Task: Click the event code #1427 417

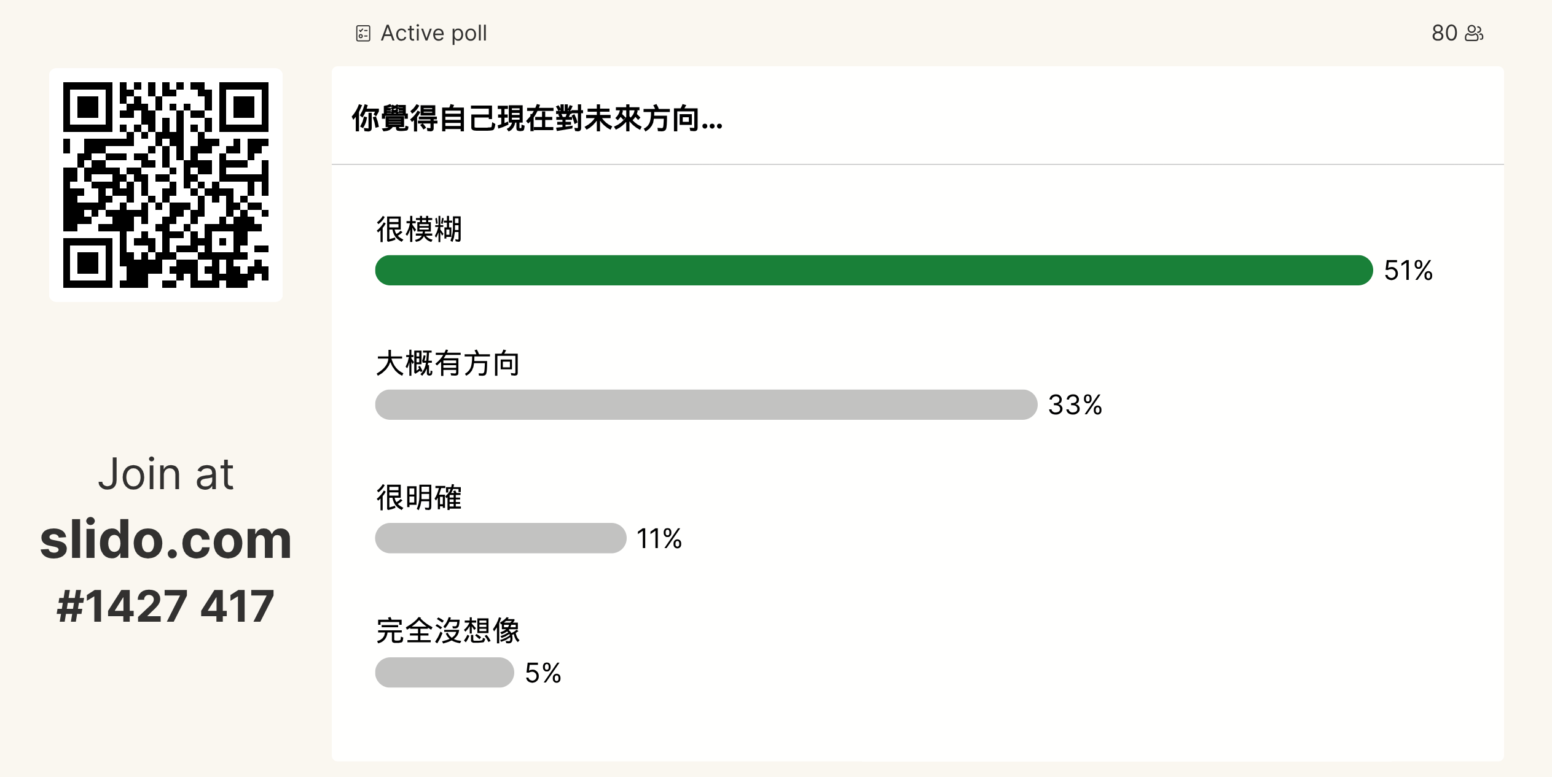Action: click(x=166, y=606)
